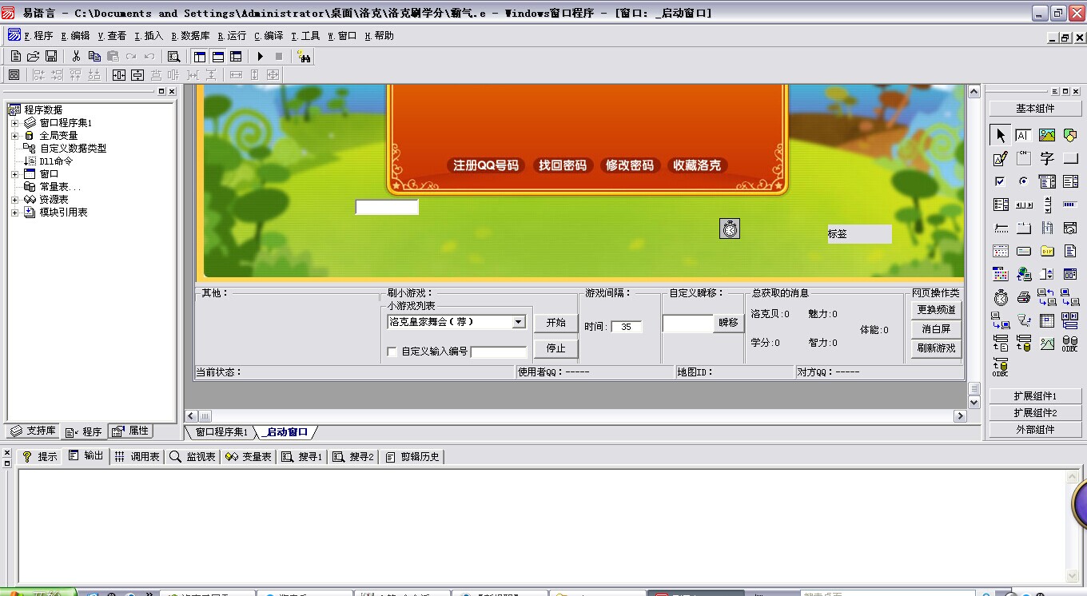Viewport: 1087px width, 596px height.
Task: Open the 小游戏列表 combo box dropdown arrow
Action: point(518,322)
